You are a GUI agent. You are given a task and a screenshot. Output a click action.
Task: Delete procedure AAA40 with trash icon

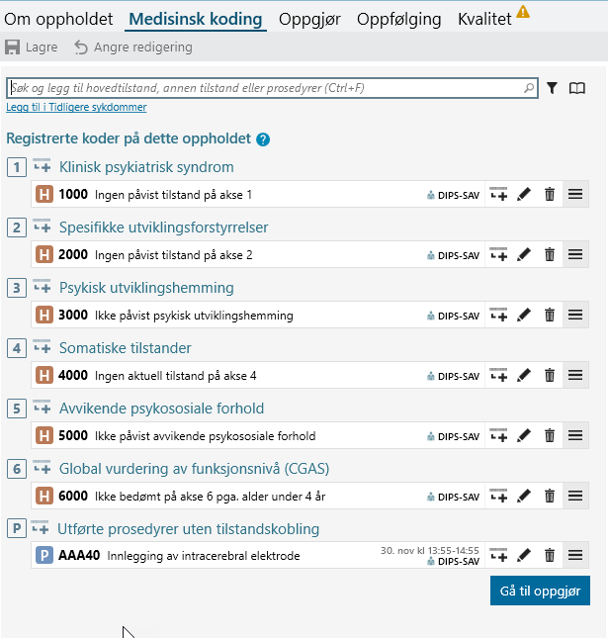(550, 556)
